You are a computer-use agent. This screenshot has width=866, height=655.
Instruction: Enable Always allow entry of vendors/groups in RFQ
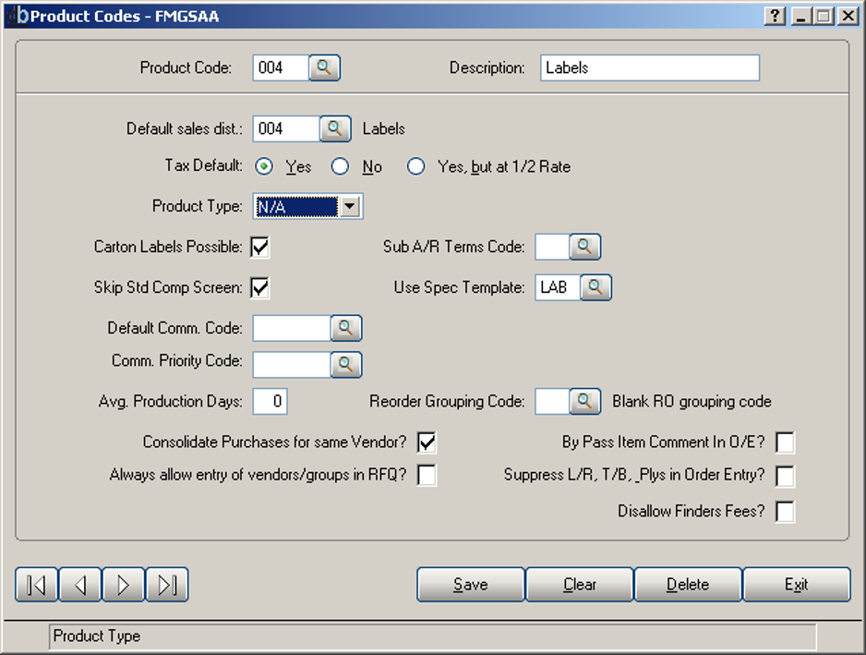tap(427, 476)
